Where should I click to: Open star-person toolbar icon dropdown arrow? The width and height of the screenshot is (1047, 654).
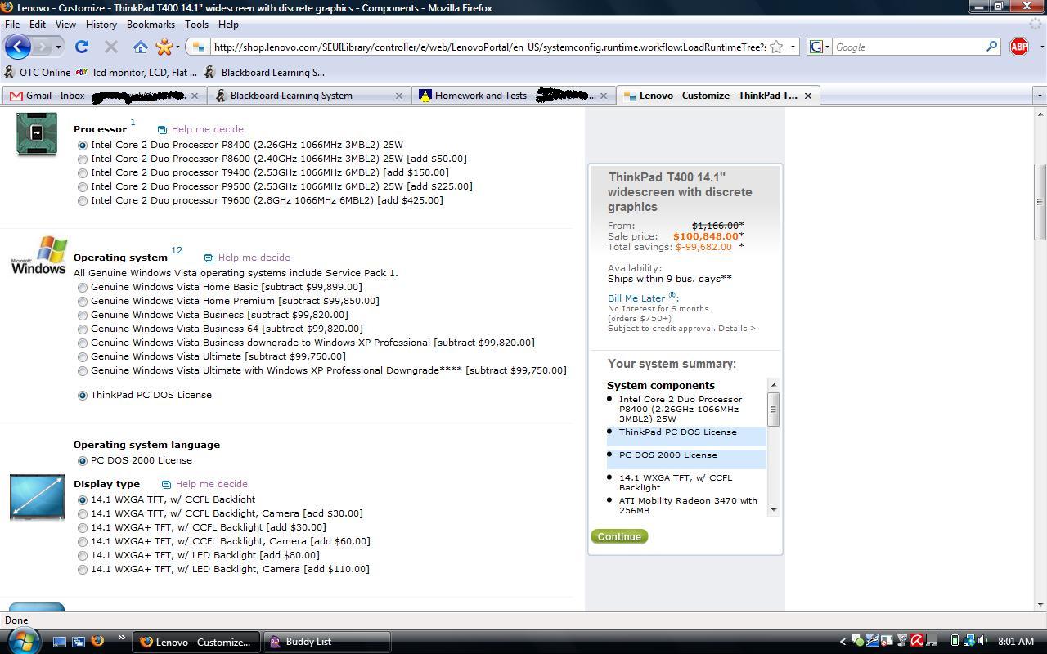click(x=177, y=47)
